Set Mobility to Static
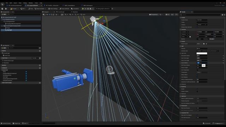The image size is (226, 127). pos(200,39)
